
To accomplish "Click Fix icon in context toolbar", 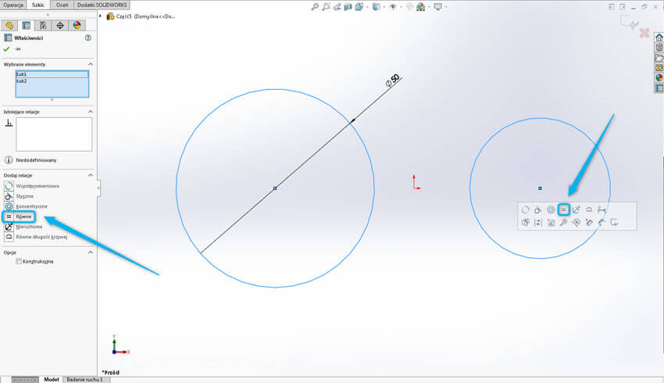I will click(577, 209).
